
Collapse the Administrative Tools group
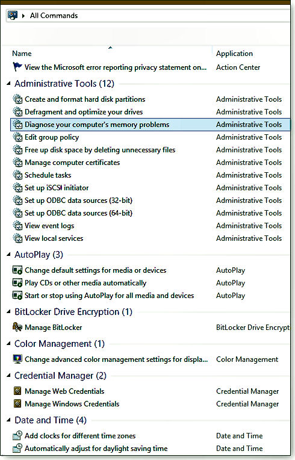tap(8, 84)
